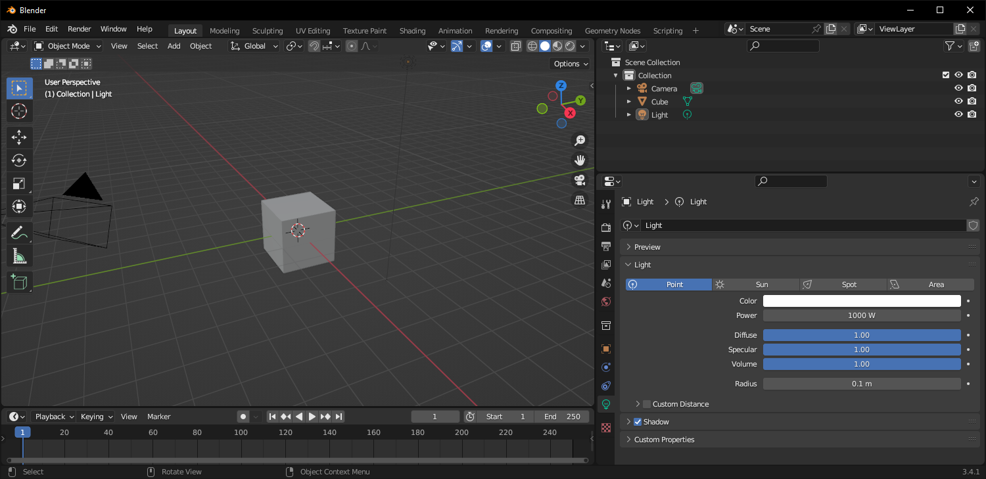Expand the Custom Properties panel
Screen dimensions: 986x479
pyautogui.click(x=800, y=440)
